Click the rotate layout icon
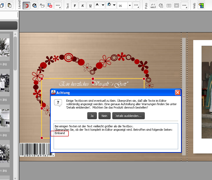212x180 pixels. pos(34,5)
